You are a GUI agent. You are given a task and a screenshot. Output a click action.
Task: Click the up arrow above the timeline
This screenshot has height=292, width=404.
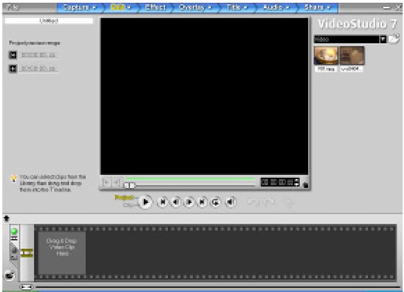[6, 219]
